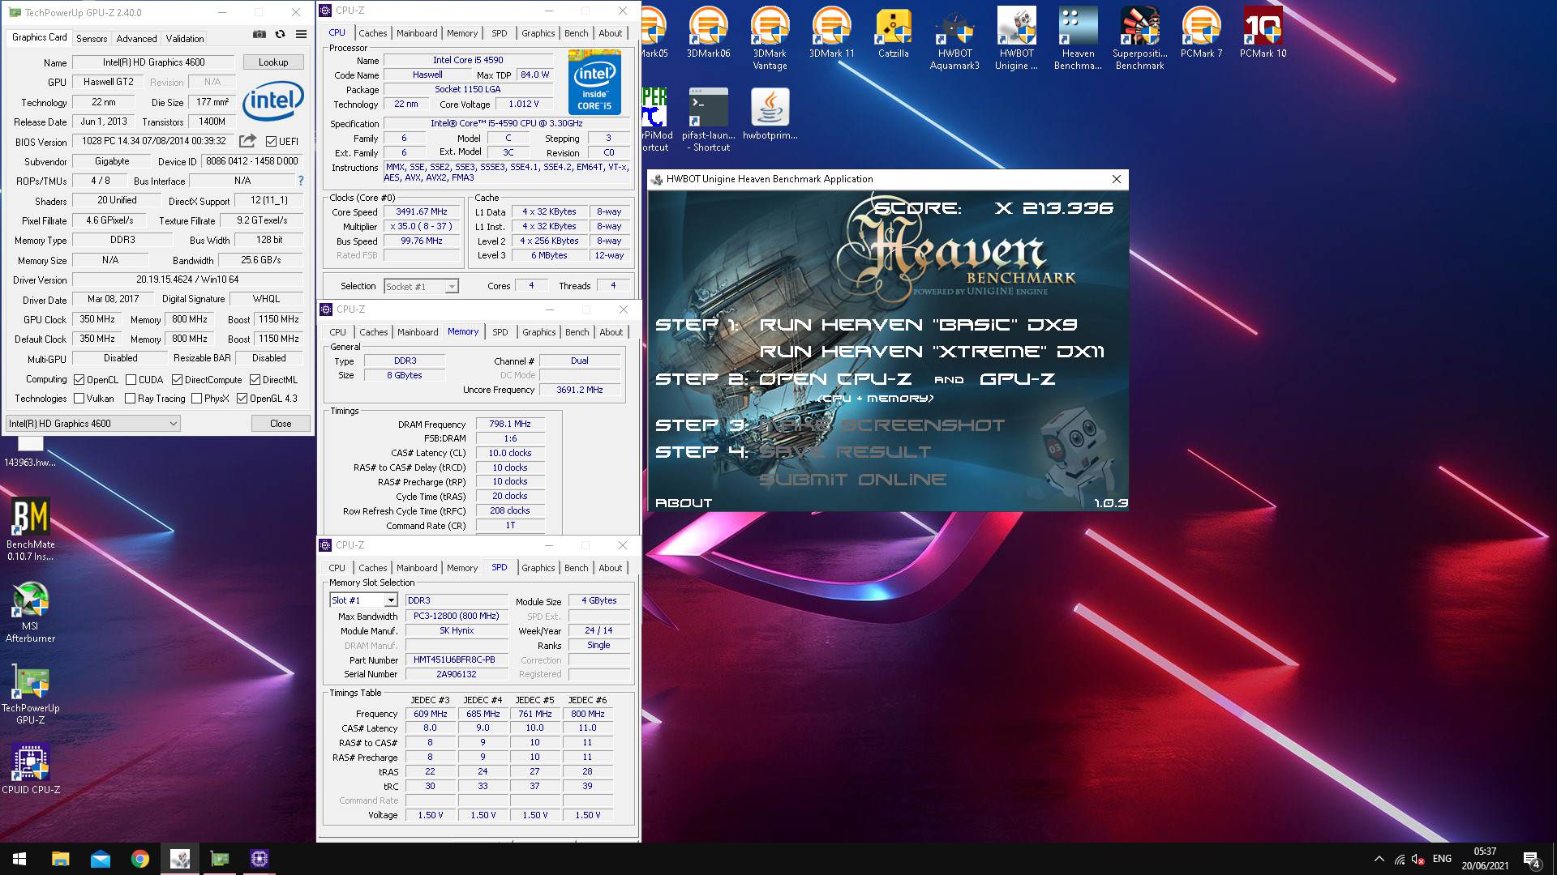Click the GPU-Z Close button
The image size is (1557, 875).
coord(281,423)
